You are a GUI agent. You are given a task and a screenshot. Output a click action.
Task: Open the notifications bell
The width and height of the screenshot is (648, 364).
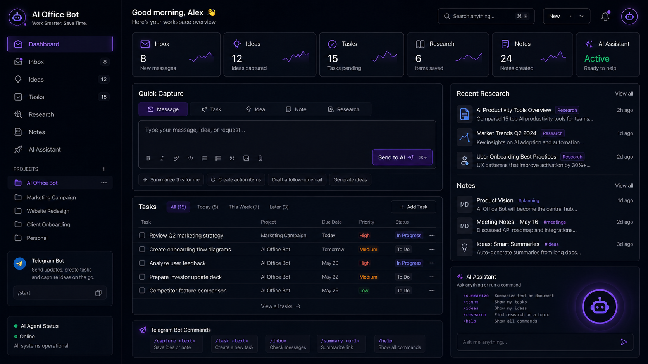[x=605, y=16]
